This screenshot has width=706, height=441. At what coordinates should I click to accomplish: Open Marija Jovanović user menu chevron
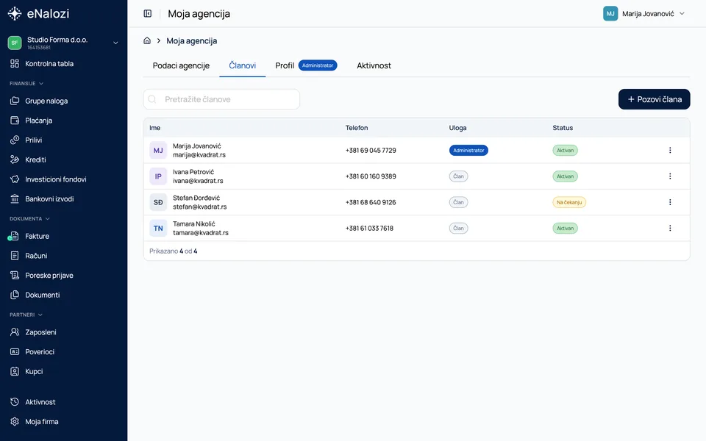click(682, 13)
